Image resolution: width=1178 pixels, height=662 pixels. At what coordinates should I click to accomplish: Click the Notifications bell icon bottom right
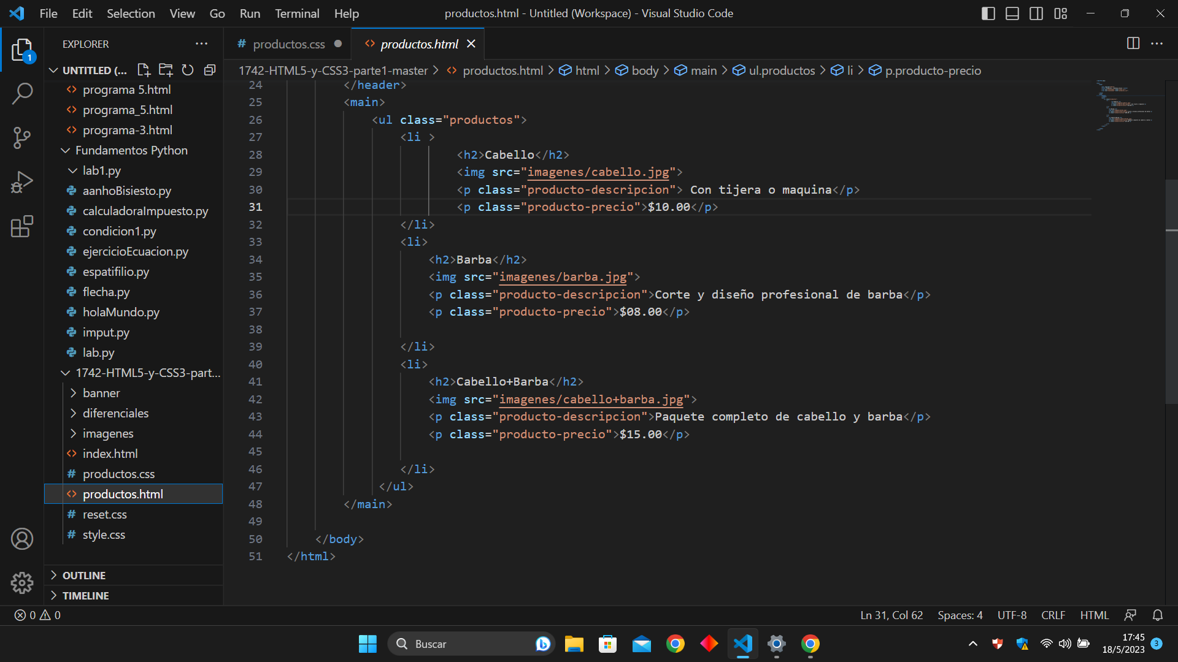pos(1157,616)
